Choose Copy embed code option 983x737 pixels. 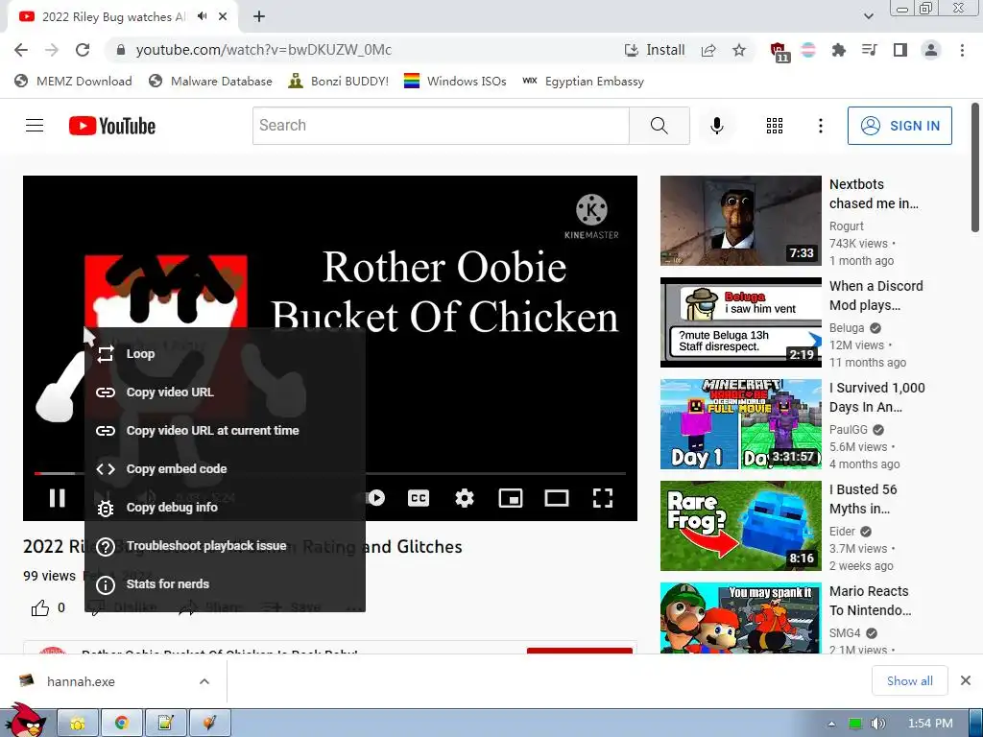(225, 468)
